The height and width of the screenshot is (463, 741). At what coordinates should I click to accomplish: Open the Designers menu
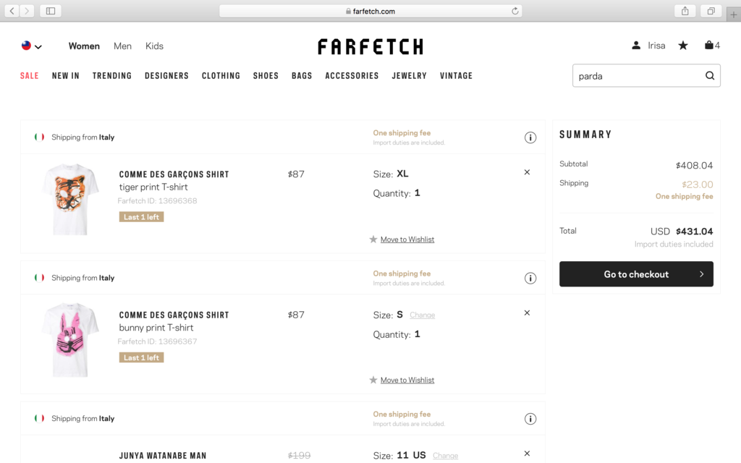tap(167, 75)
